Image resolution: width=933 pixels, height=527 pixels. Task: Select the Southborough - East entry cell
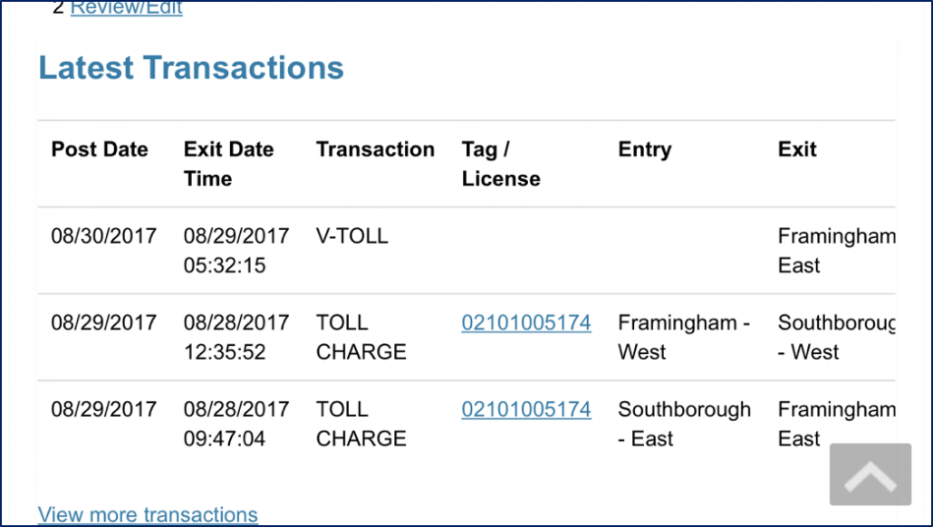[684, 424]
